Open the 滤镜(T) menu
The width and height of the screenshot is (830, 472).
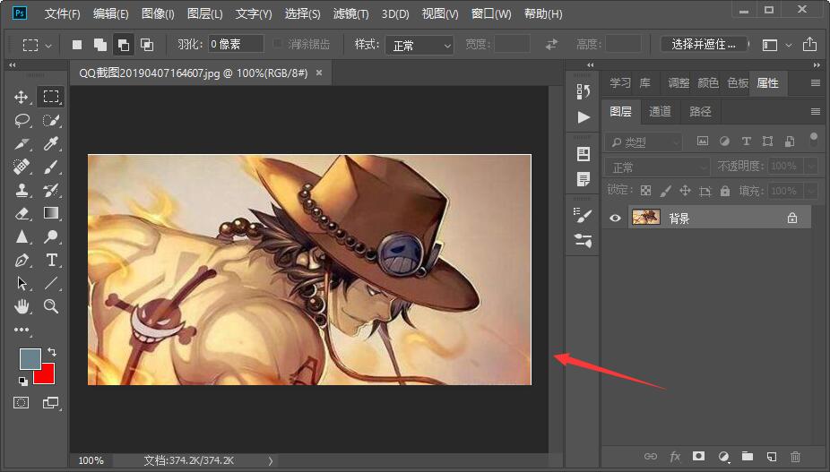tap(351, 13)
